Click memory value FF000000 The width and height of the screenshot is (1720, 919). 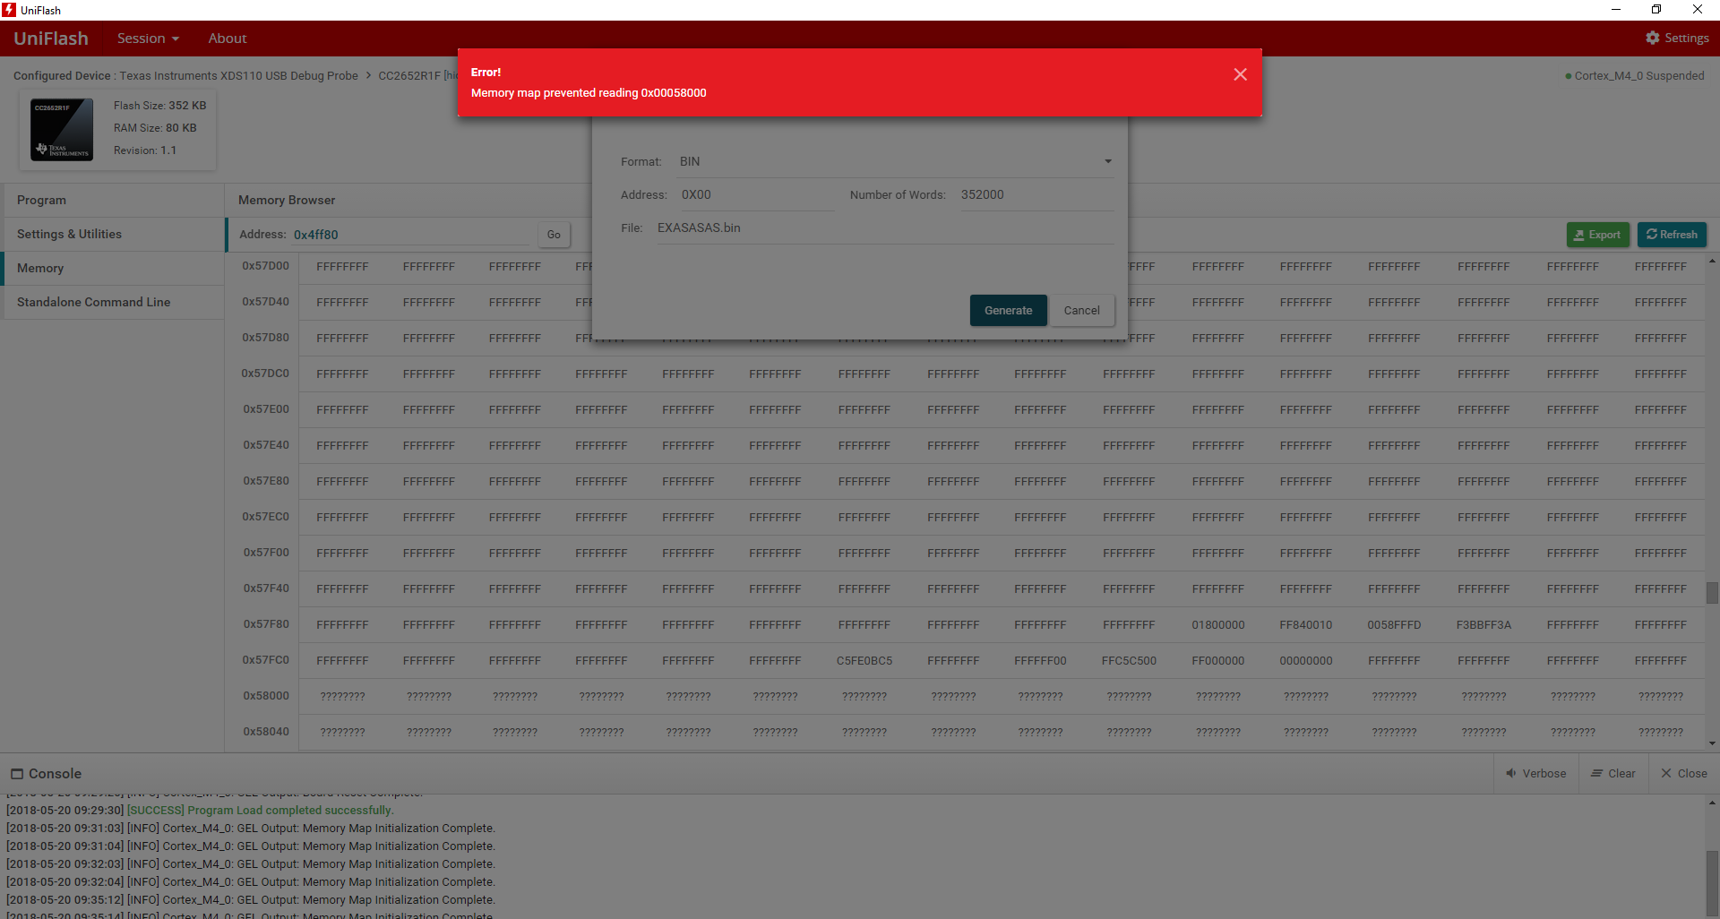coord(1217,660)
